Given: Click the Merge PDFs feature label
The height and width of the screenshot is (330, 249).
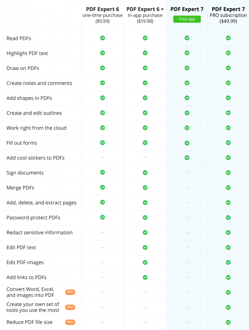Looking at the screenshot, I should tap(20, 188).
